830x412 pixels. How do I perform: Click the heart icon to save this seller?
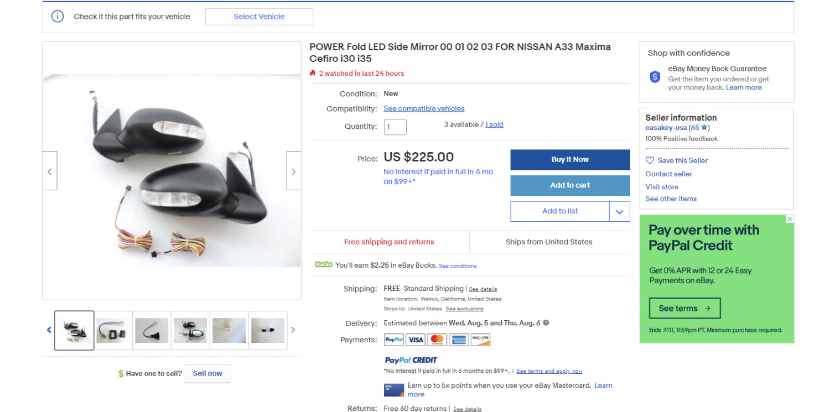tap(650, 160)
